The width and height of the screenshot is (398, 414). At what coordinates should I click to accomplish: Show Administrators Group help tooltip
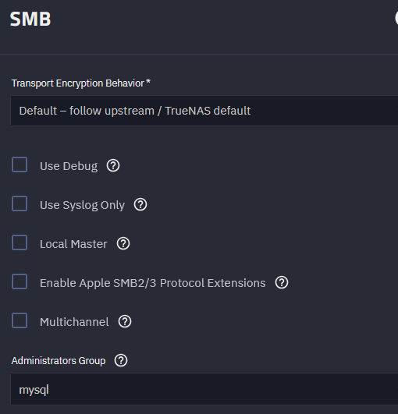coord(121,360)
